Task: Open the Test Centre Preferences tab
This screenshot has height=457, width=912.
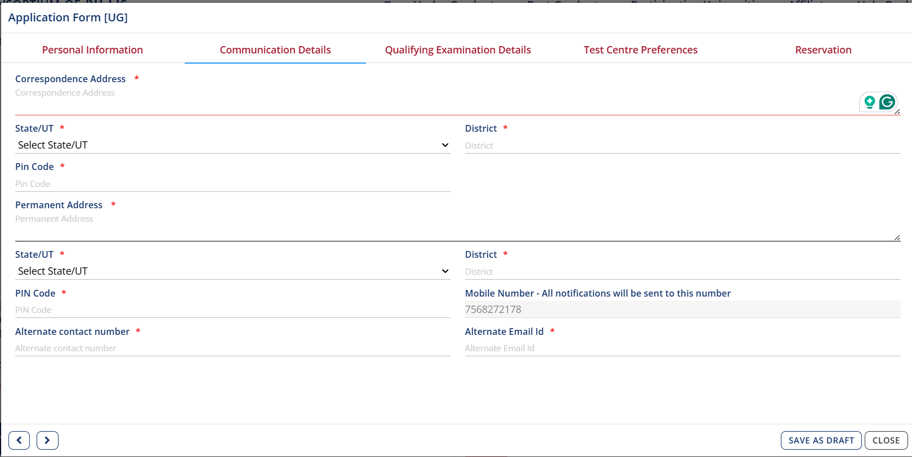Action: [641, 50]
